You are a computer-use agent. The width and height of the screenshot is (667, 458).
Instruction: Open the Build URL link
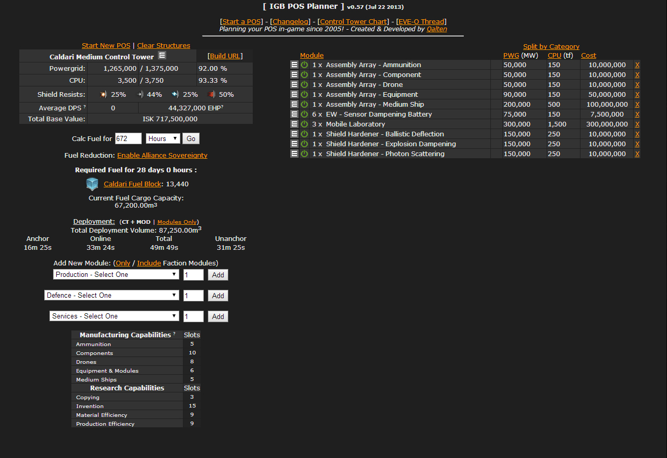225,56
